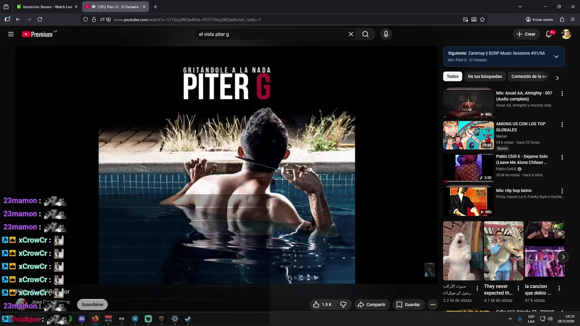The height and width of the screenshot is (326, 580).
Task: Show next filter chips with arrow
Action: (557, 78)
